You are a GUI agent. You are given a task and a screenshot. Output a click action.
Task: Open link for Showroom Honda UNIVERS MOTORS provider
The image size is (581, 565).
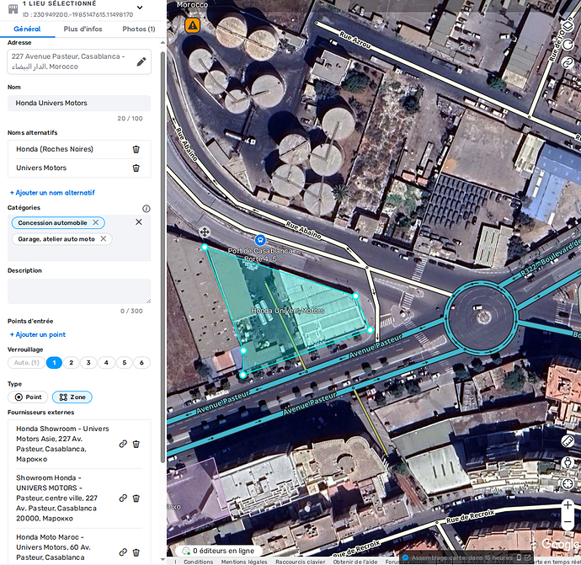pyautogui.click(x=123, y=498)
